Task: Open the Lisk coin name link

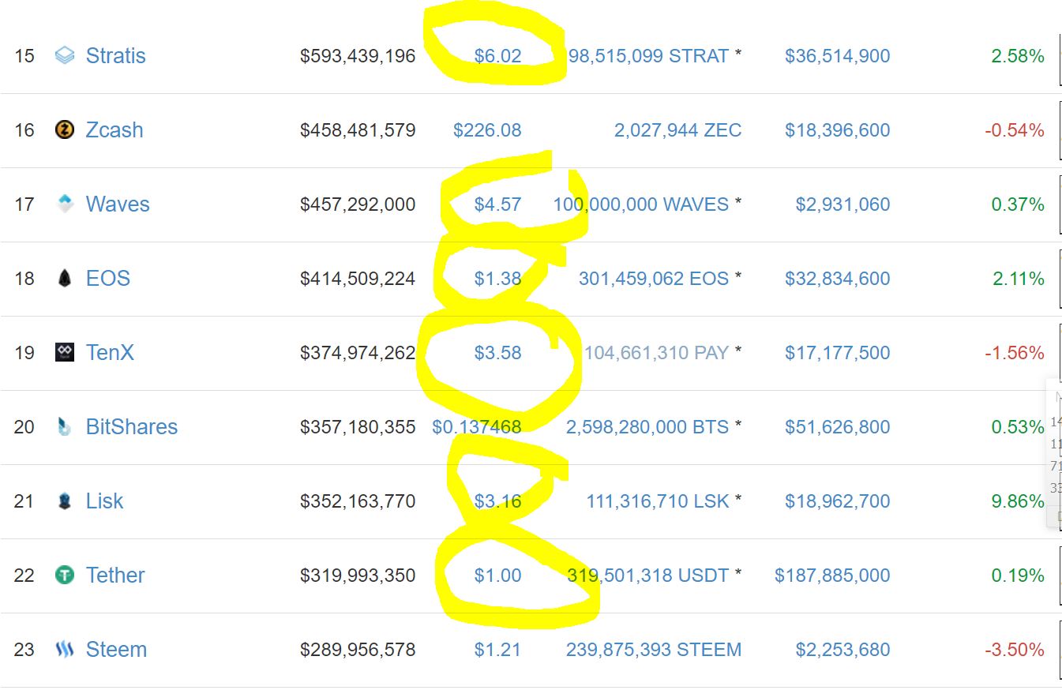Action: (x=104, y=501)
